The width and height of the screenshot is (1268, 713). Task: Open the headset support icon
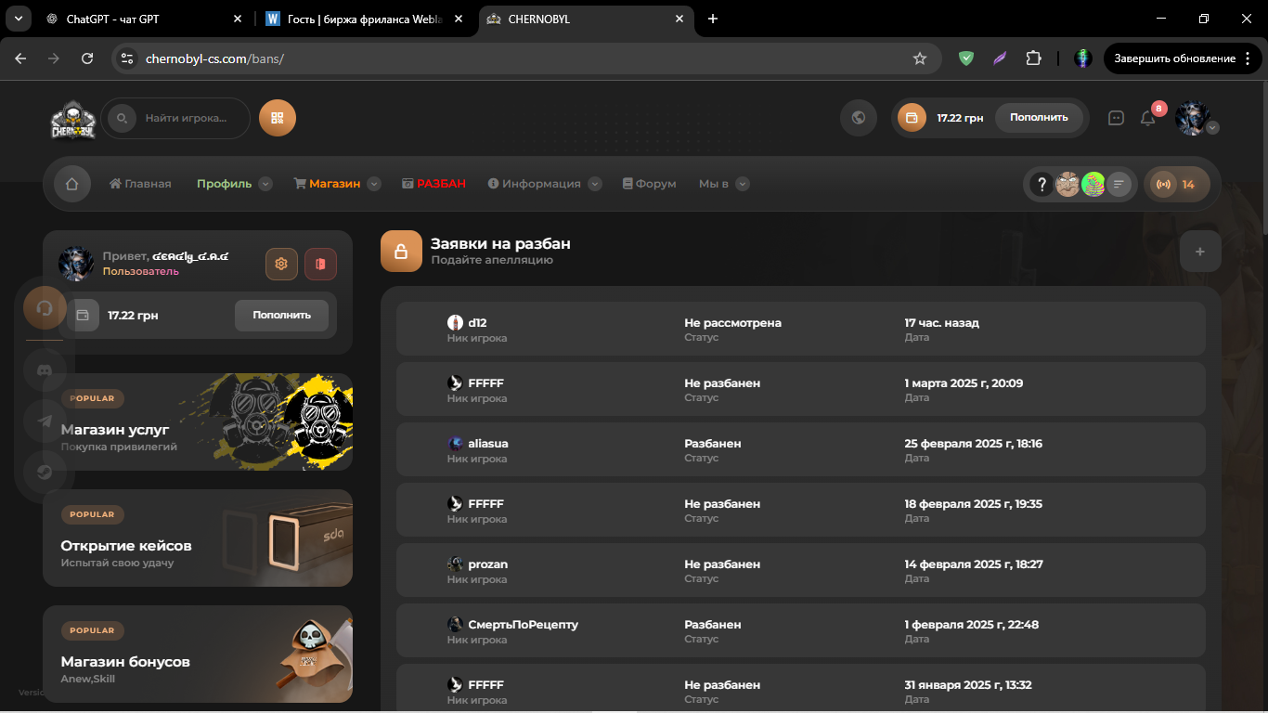(x=45, y=307)
